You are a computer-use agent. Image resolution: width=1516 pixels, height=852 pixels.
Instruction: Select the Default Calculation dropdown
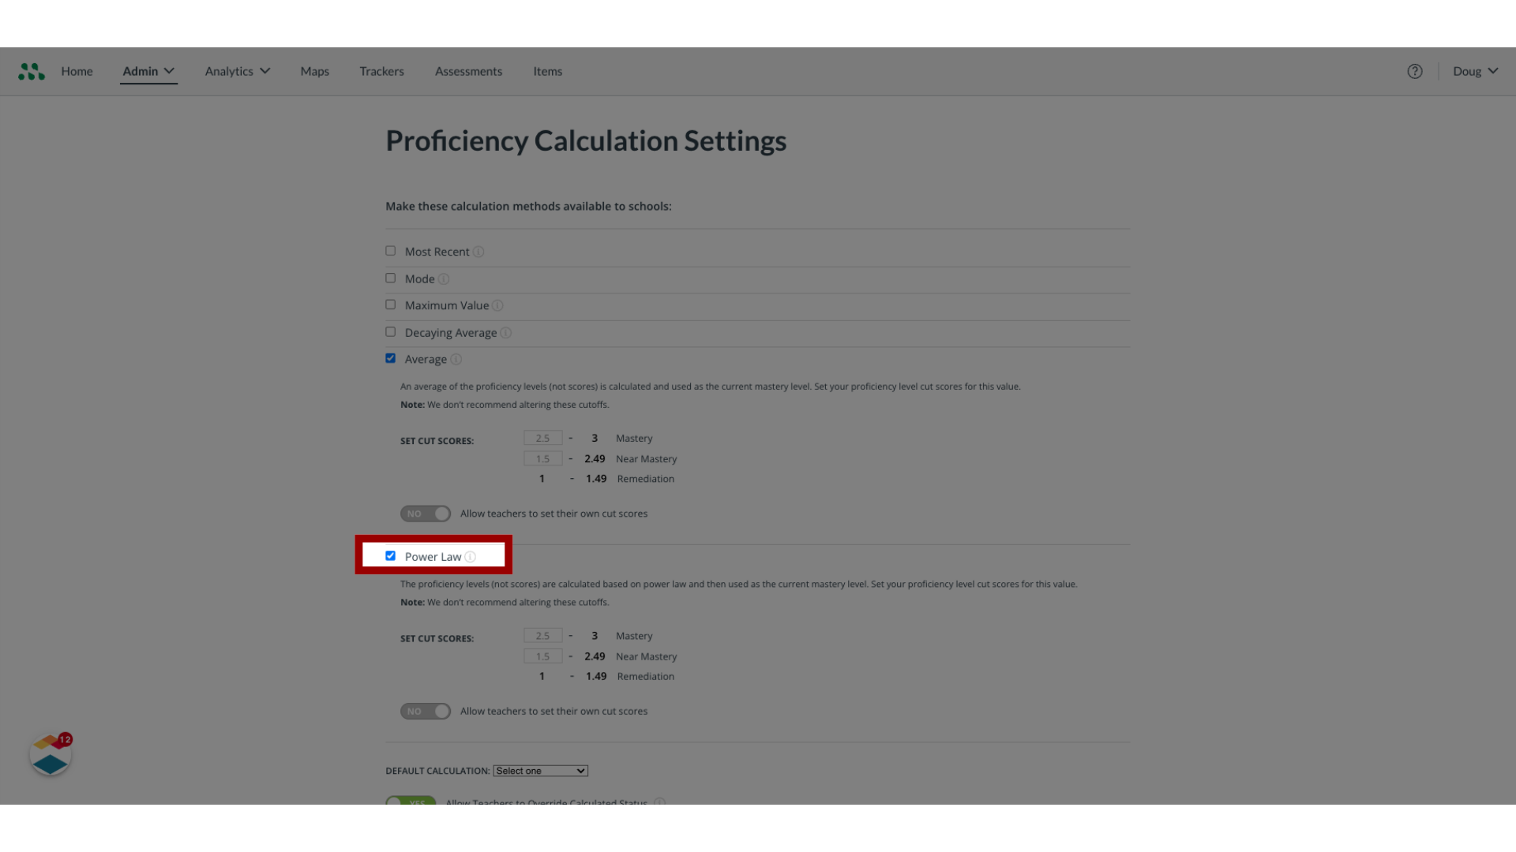coord(540,770)
